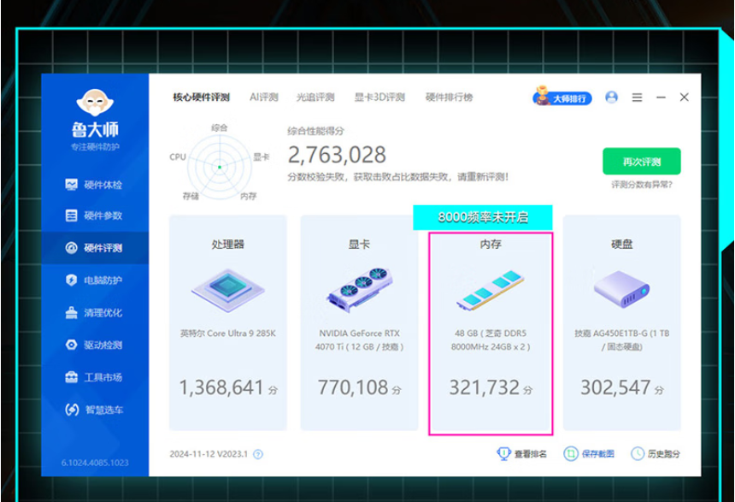Click the 综合性能得分 label
This screenshot has width=735, height=502.
[315, 131]
